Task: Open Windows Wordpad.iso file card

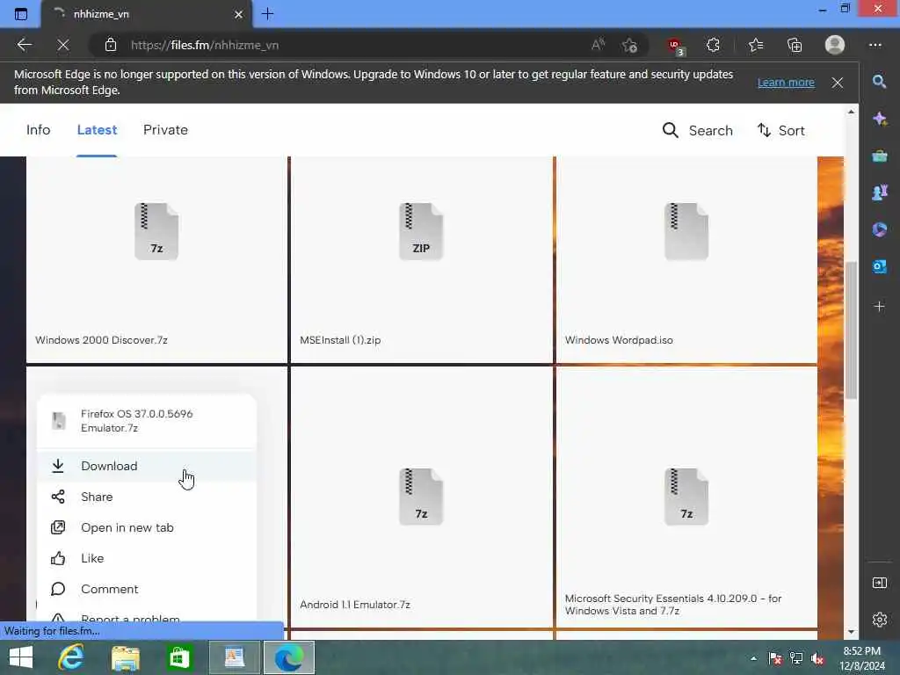Action: 686,259
